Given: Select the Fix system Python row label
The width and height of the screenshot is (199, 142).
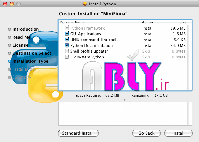Looking at the screenshot, I should coord(87,57).
